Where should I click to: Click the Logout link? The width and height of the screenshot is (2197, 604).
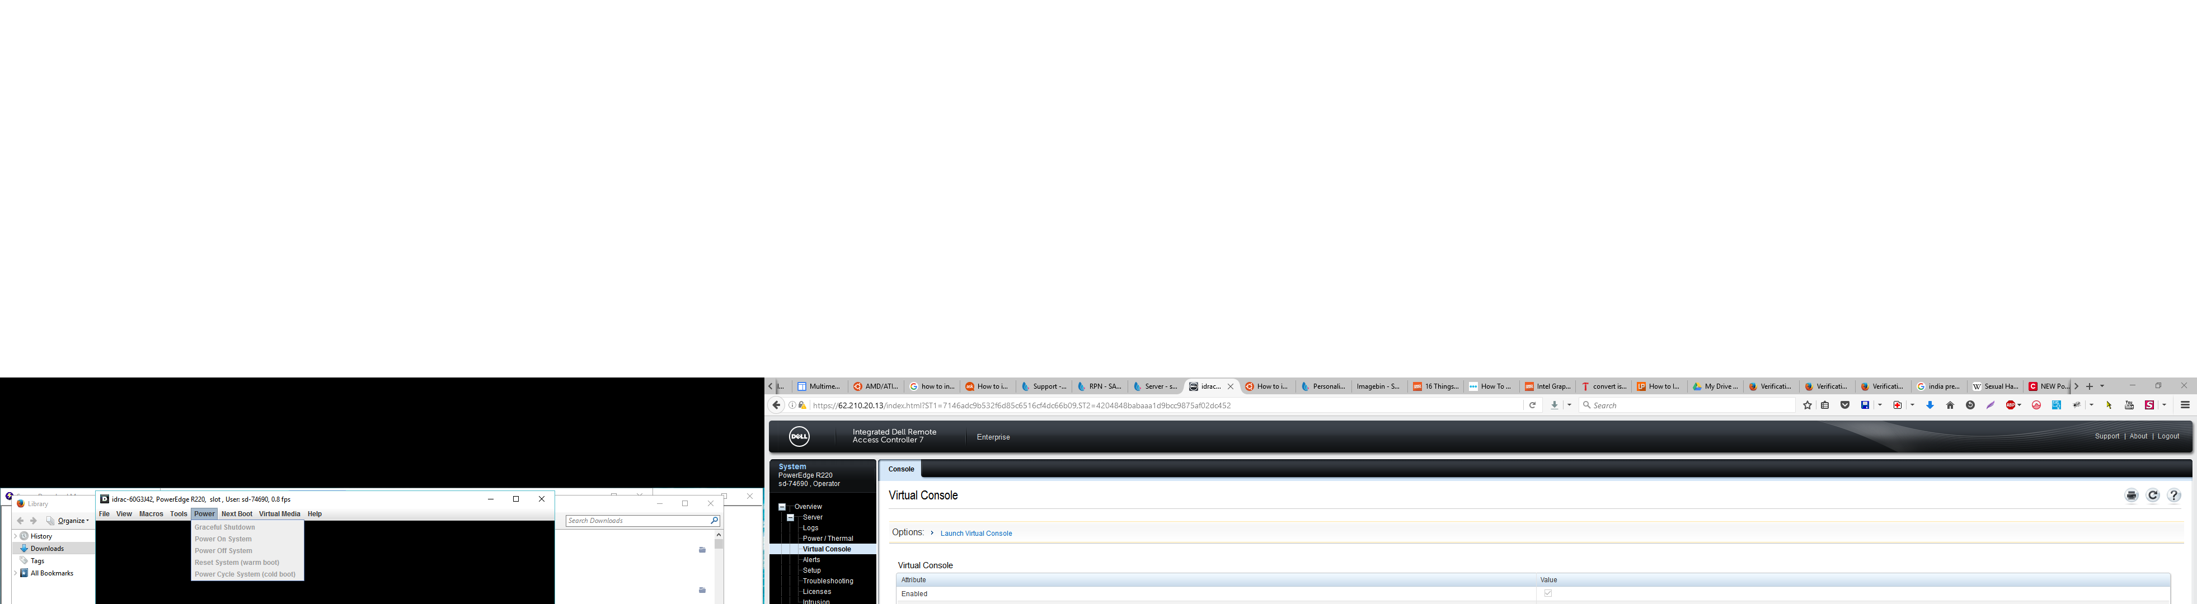(2168, 436)
